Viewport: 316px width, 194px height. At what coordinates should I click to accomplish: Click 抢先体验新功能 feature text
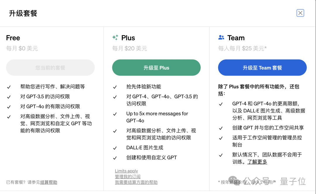click(144, 87)
